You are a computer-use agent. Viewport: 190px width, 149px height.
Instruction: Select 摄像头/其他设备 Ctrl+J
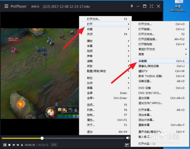(160, 66)
